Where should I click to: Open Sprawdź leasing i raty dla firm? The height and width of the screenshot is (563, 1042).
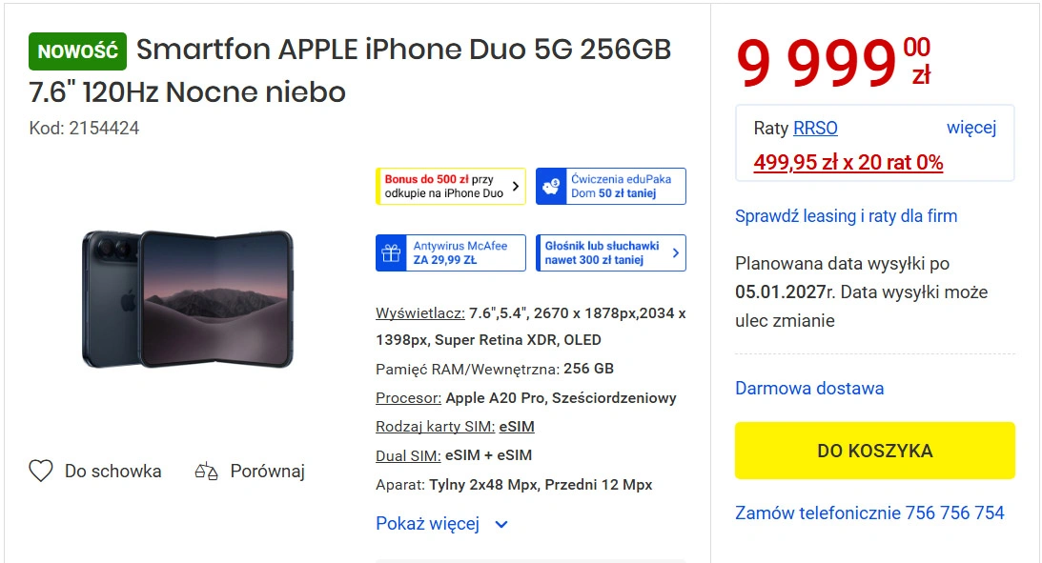846,216
